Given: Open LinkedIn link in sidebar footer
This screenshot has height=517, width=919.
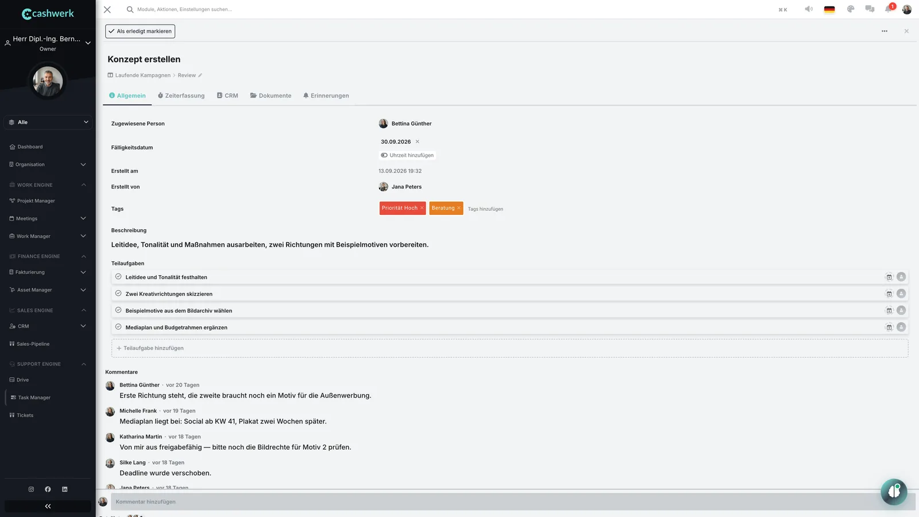Looking at the screenshot, I should pyautogui.click(x=64, y=489).
